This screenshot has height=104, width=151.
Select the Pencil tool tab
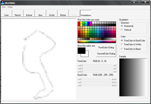pos(18,13)
